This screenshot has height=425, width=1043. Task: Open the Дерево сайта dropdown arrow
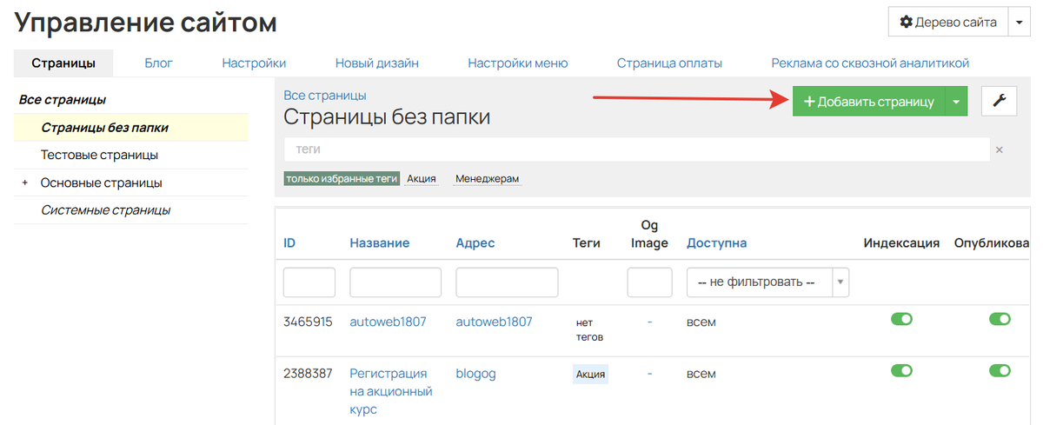(1019, 23)
